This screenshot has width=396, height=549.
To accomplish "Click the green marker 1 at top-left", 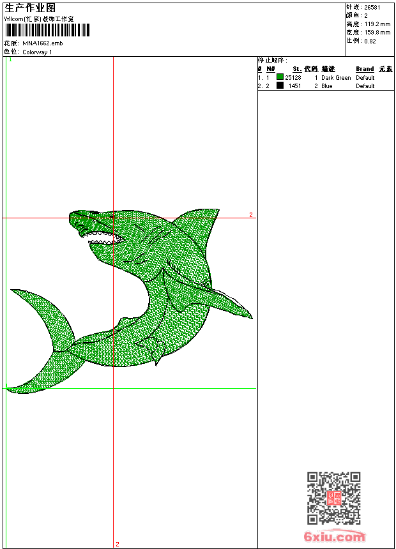I will tap(10, 60).
